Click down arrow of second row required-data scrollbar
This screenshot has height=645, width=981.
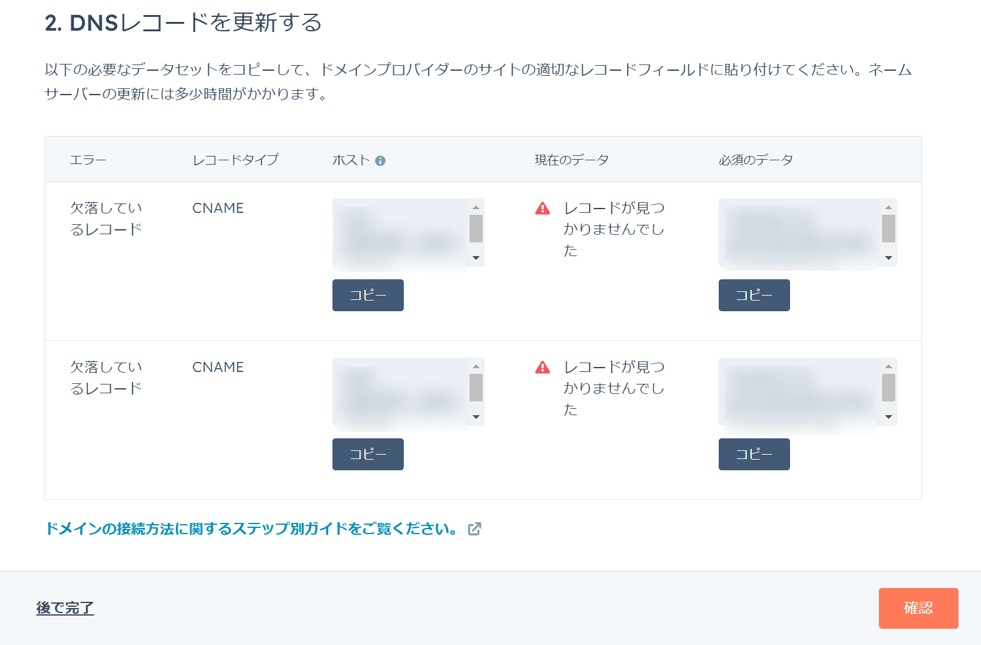(888, 417)
